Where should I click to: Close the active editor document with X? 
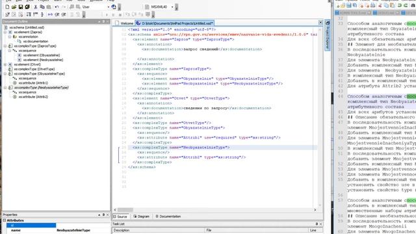coord(320,23)
